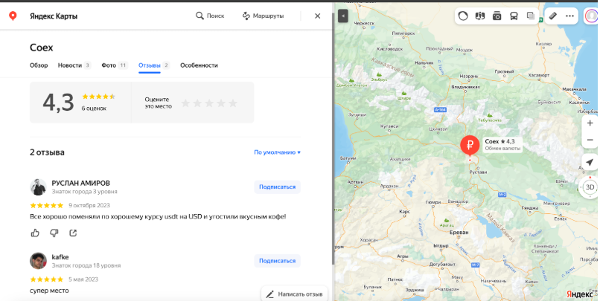Switch to the Особенности tab
Screen dimensions: 600x301
199,65
